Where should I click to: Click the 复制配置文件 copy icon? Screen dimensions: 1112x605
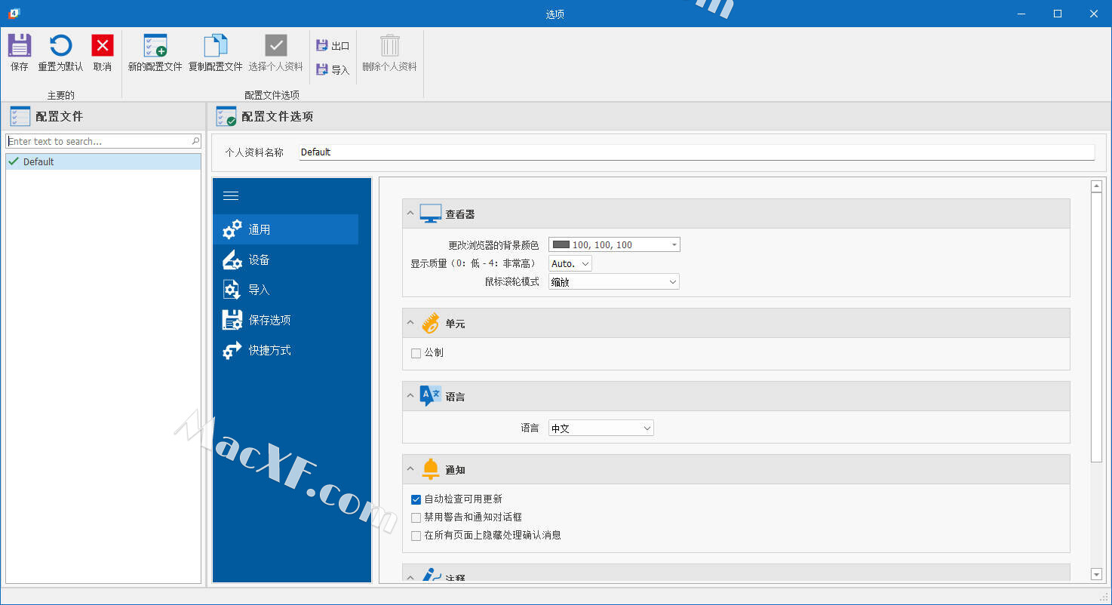point(215,46)
